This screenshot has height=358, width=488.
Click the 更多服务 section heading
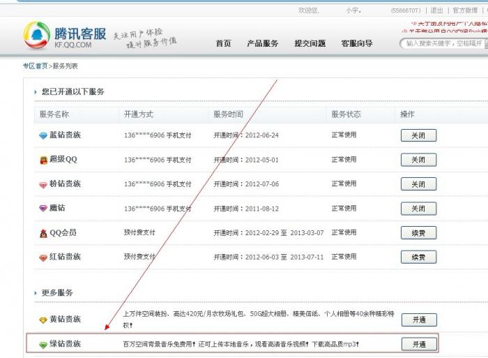[57, 293]
